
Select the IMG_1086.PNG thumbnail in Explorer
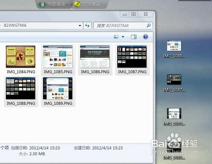[95, 56]
